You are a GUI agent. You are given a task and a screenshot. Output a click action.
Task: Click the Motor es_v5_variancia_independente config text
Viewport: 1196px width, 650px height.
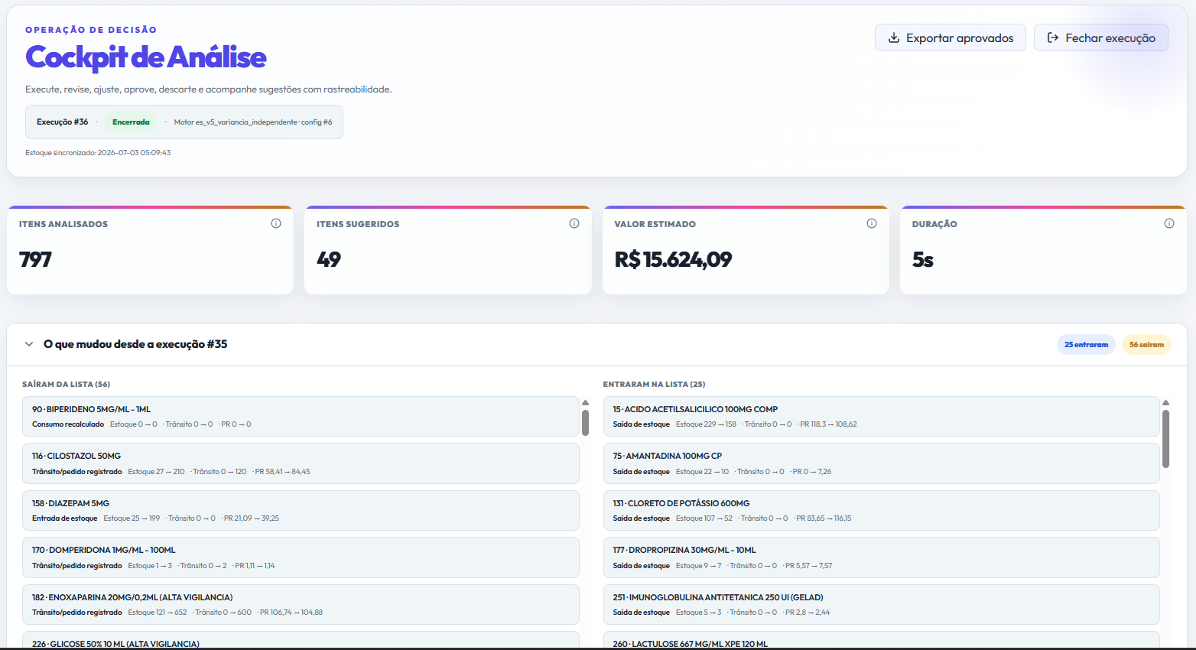[x=253, y=122]
